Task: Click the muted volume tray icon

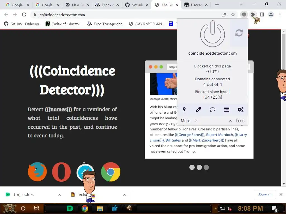Action: [229, 208]
